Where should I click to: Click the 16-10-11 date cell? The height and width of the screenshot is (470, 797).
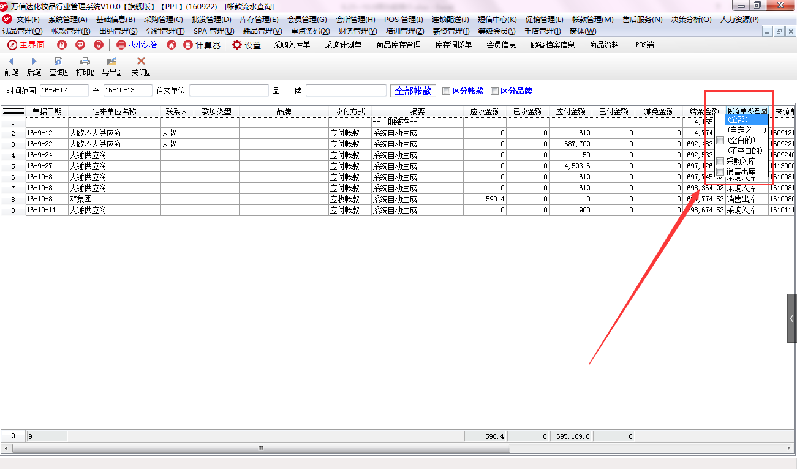[x=47, y=210]
